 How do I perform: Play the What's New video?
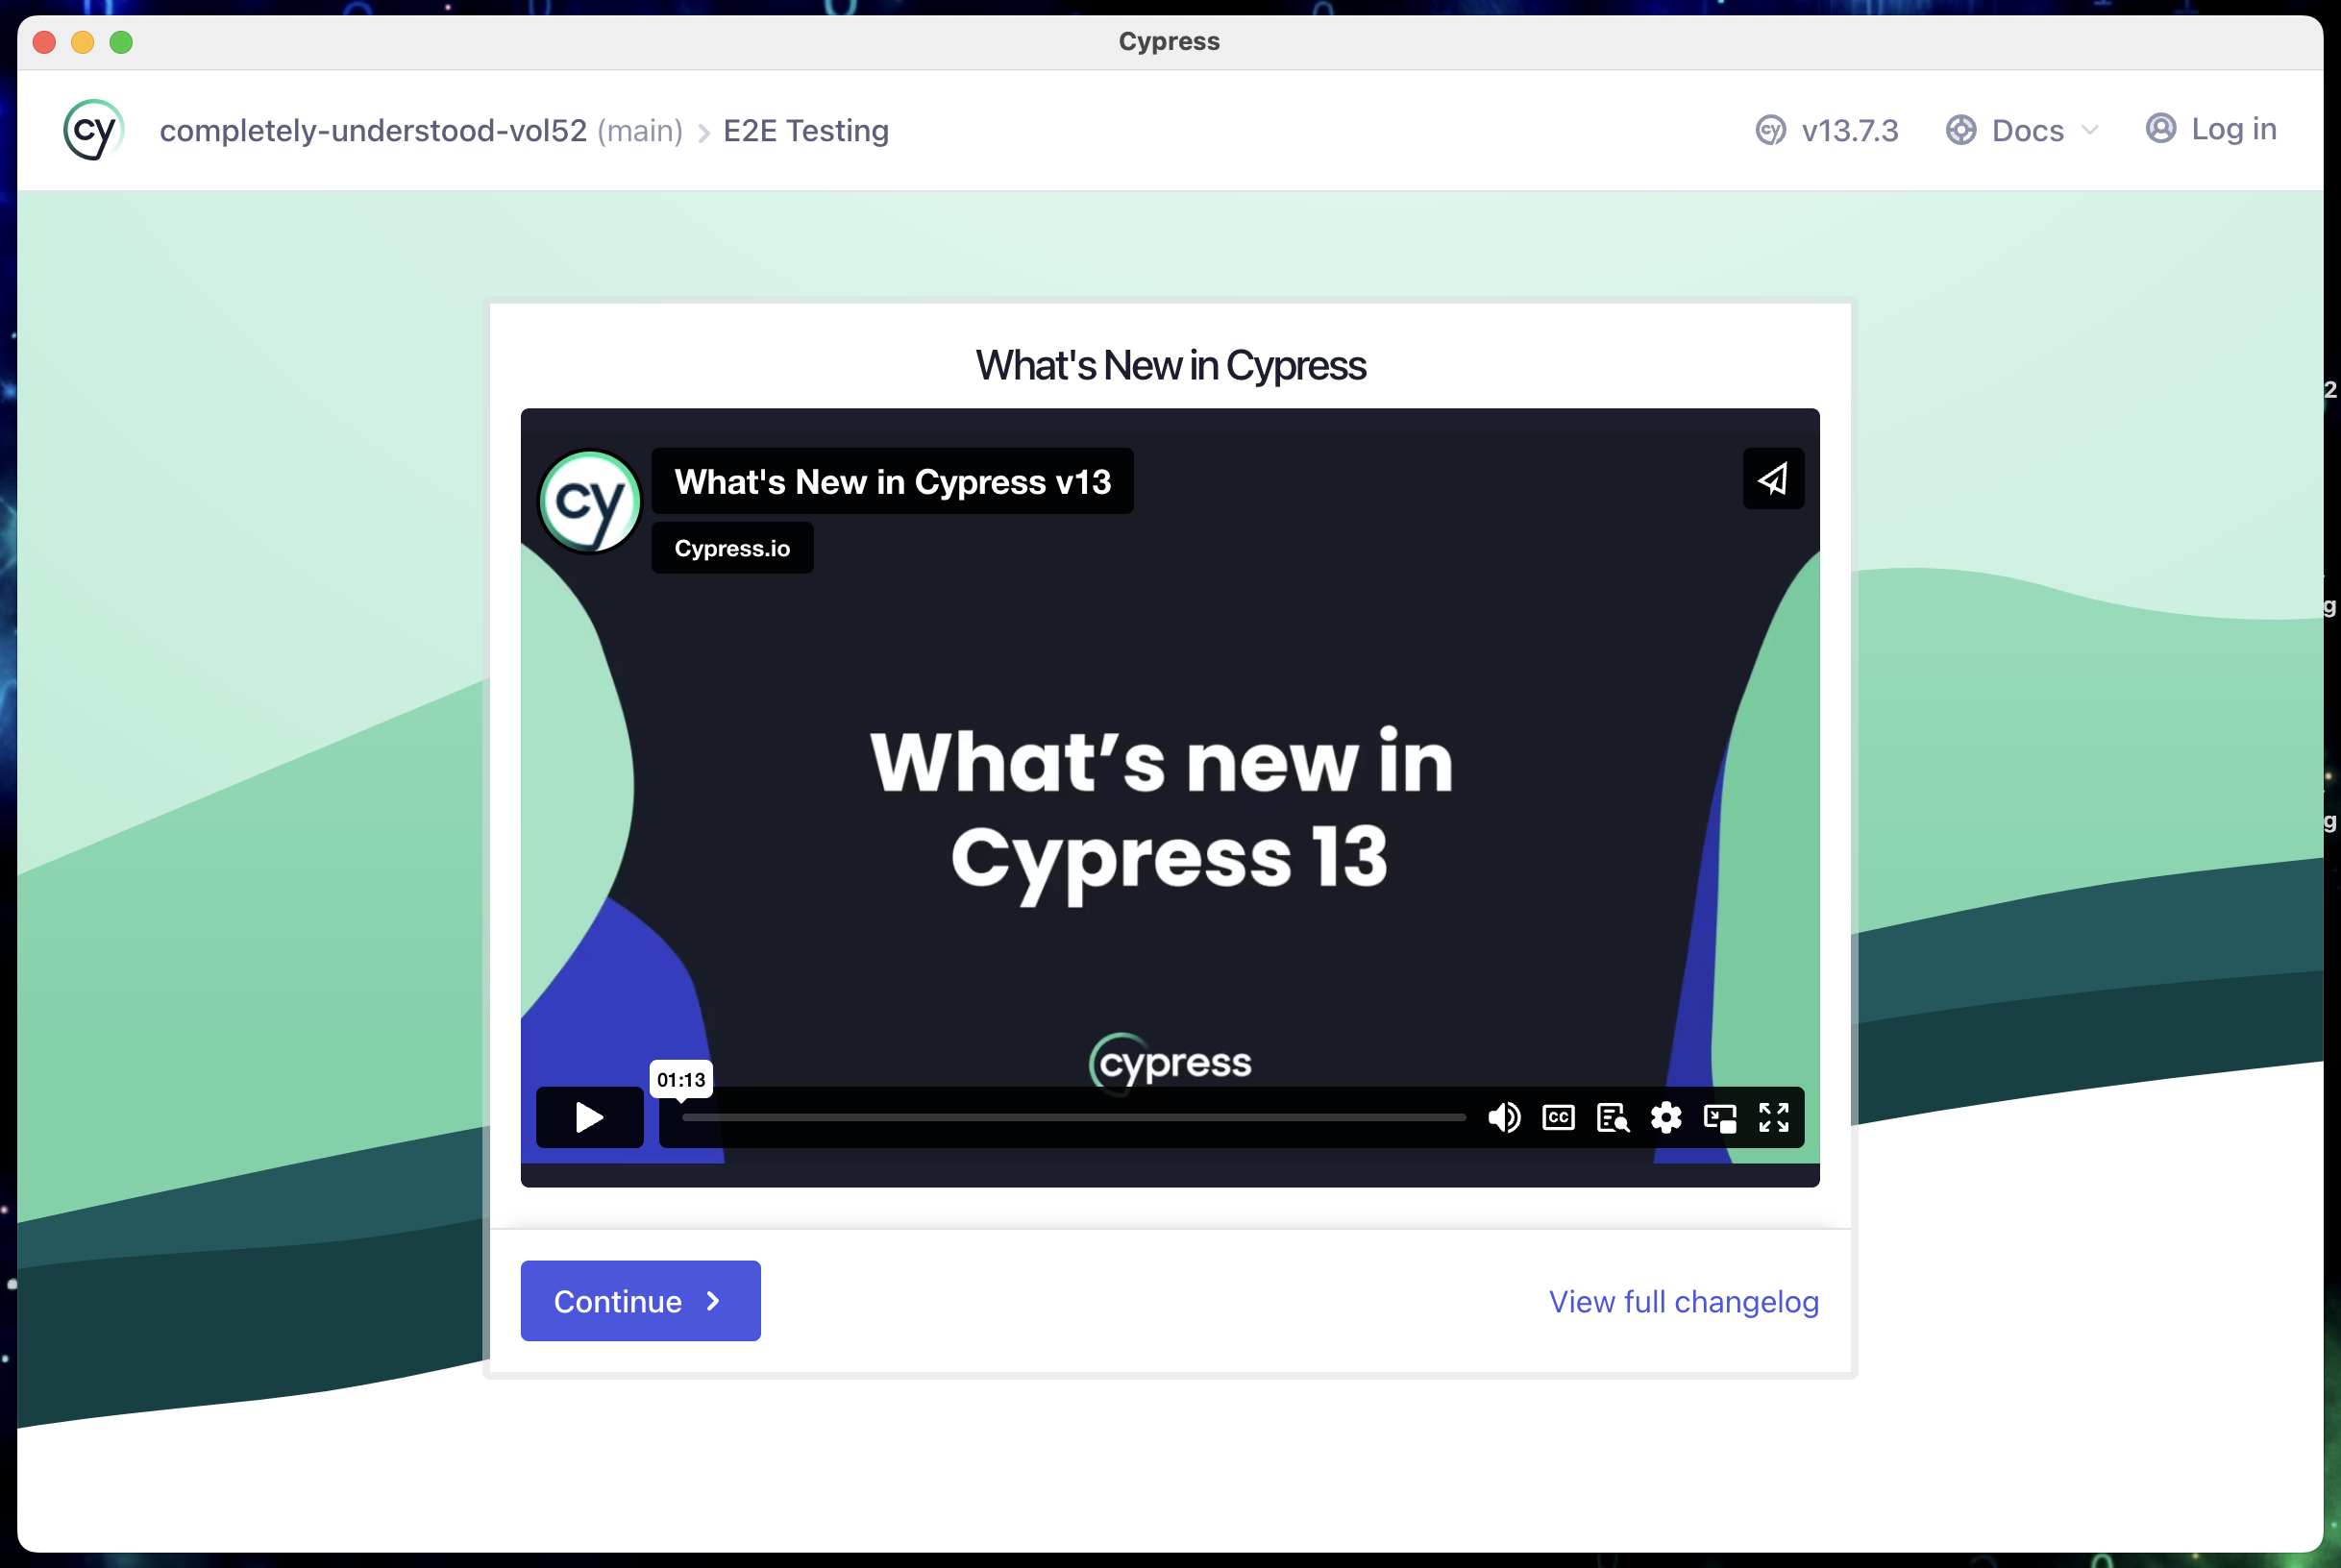pos(589,1117)
